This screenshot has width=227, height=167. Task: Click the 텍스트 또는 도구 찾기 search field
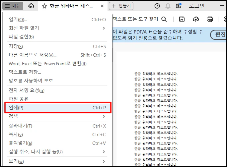coord(135,19)
